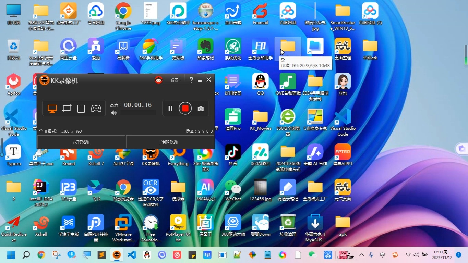
Task: Open the clock showing 13:00 2024/11/12
Action: tap(442, 255)
